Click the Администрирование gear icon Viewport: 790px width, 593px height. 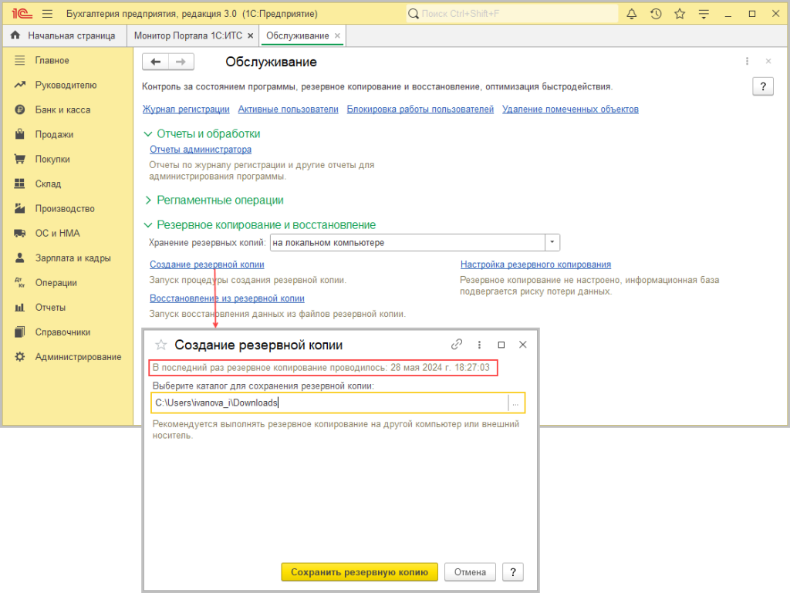(x=19, y=356)
